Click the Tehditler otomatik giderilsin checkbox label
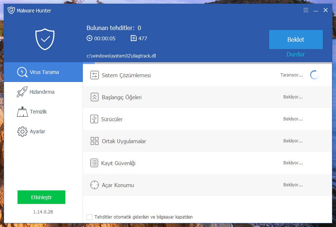This screenshot has height=227, width=336. click(x=144, y=217)
